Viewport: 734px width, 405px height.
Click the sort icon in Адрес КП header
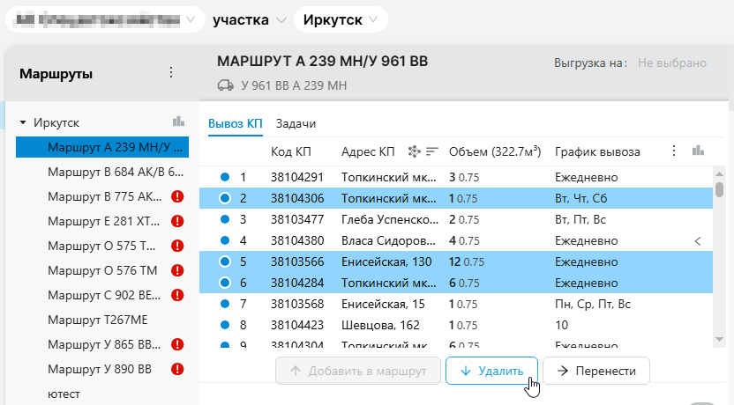pyautogui.click(x=431, y=151)
